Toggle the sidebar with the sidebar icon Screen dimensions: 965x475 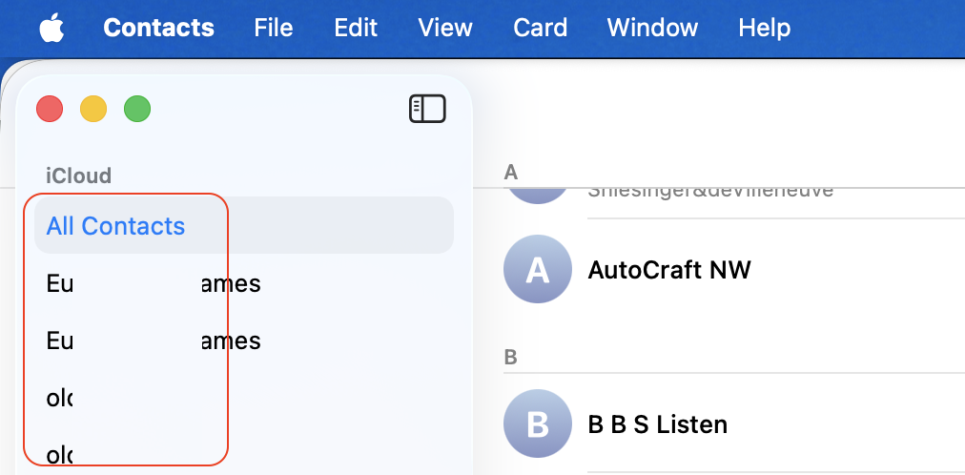(x=427, y=109)
